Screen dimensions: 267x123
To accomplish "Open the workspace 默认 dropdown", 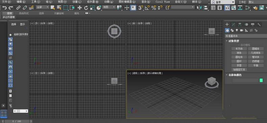I will pos(257,2).
